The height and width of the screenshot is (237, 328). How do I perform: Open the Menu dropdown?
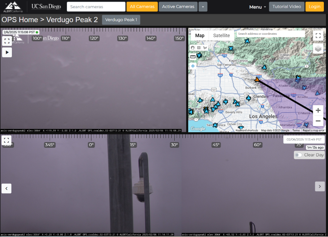point(257,7)
